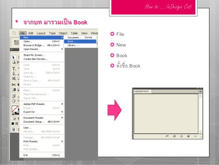The height and width of the screenshot is (165, 219).
Task: Click the Apply Gradient icon in toolbox
Action: pyautogui.click(x=16, y=124)
